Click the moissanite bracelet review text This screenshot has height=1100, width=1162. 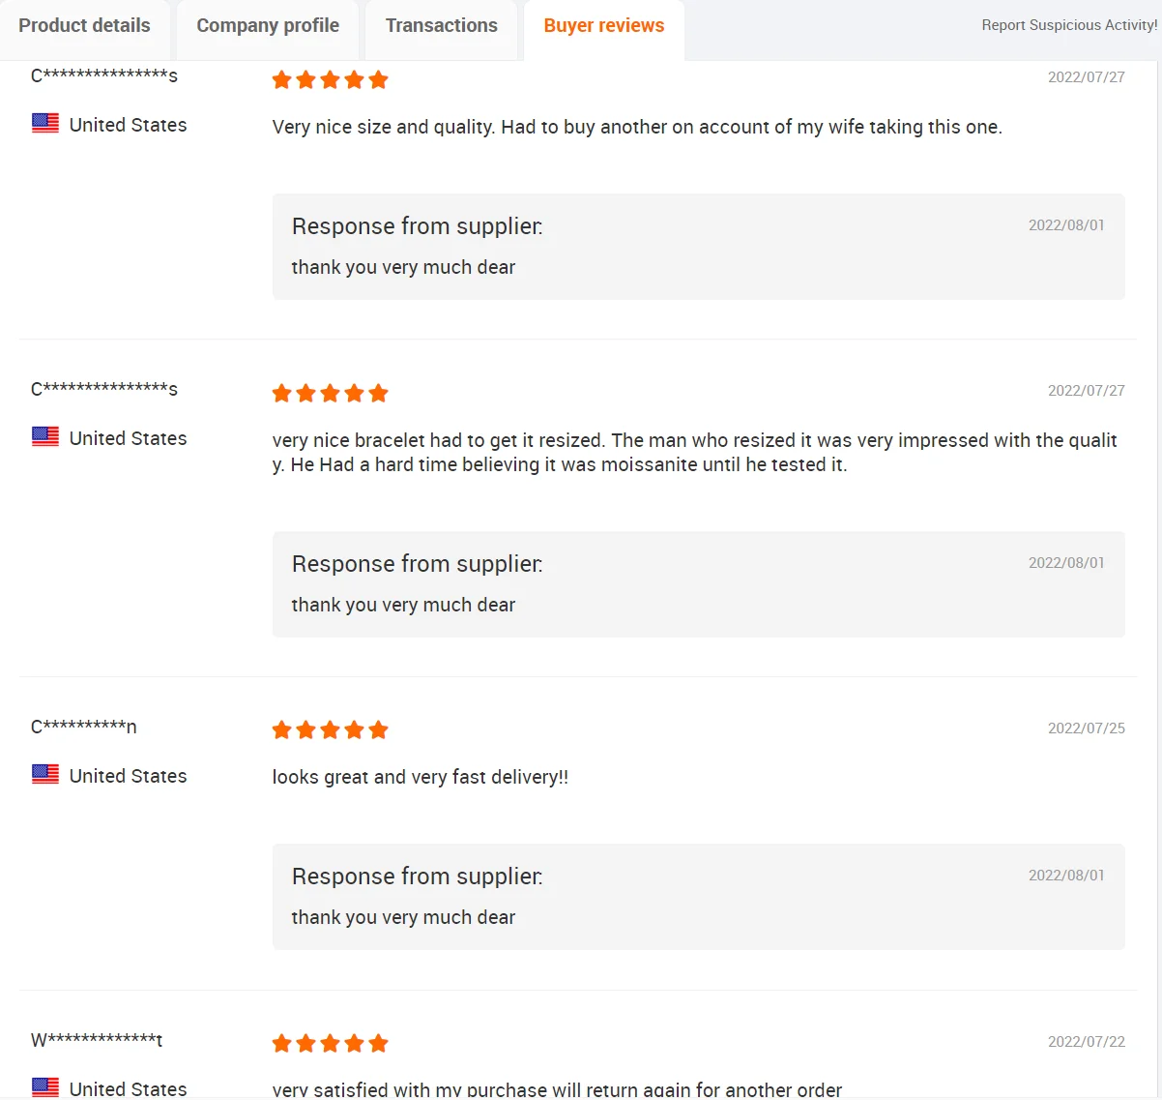(x=693, y=452)
